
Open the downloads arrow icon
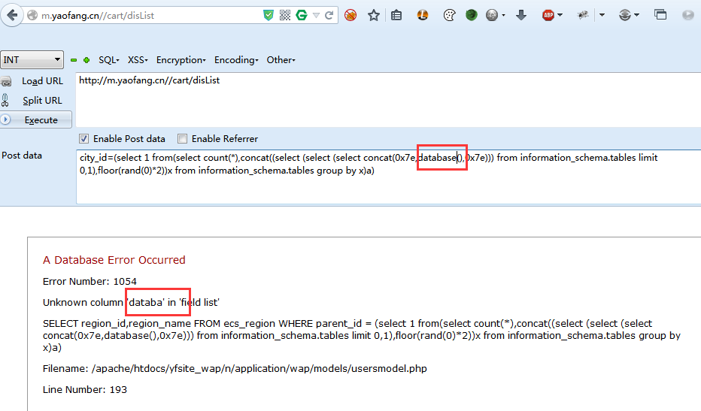(520, 16)
